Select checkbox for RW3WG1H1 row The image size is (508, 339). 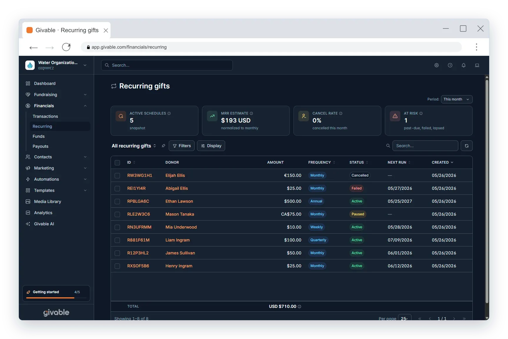click(x=117, y=176)
